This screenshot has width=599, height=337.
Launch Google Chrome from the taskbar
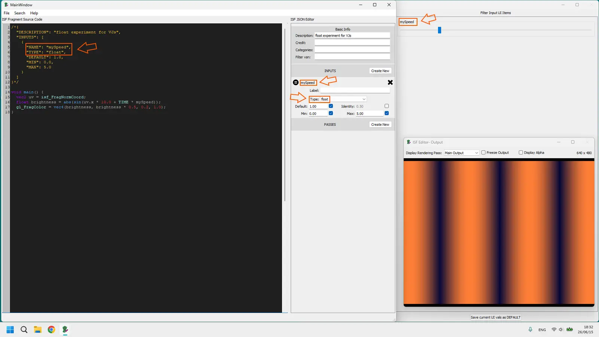[x=51, y=330]
